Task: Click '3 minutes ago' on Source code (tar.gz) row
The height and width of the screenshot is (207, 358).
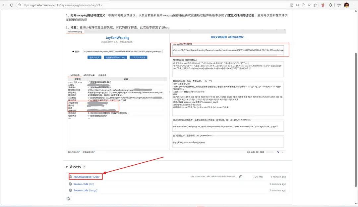Action: click(277, 190)
